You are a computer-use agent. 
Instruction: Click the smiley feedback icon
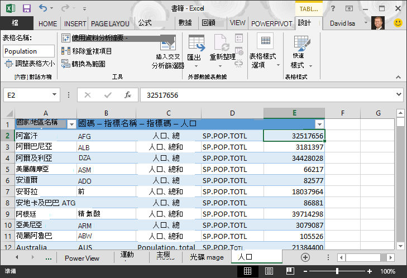pyautogui.click(x=398, y=23)
